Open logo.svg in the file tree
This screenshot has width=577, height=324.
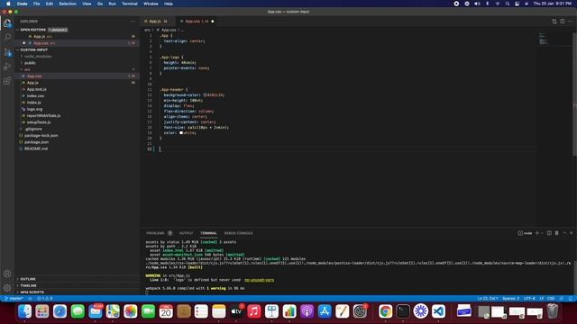point(34,109)
